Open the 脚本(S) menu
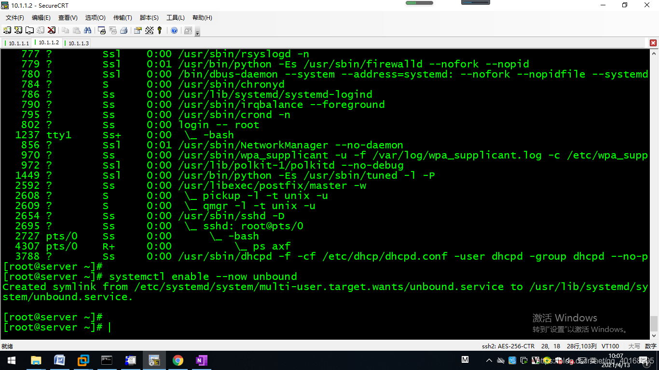This screenshot has width=659, height=370. pos(149,18)
